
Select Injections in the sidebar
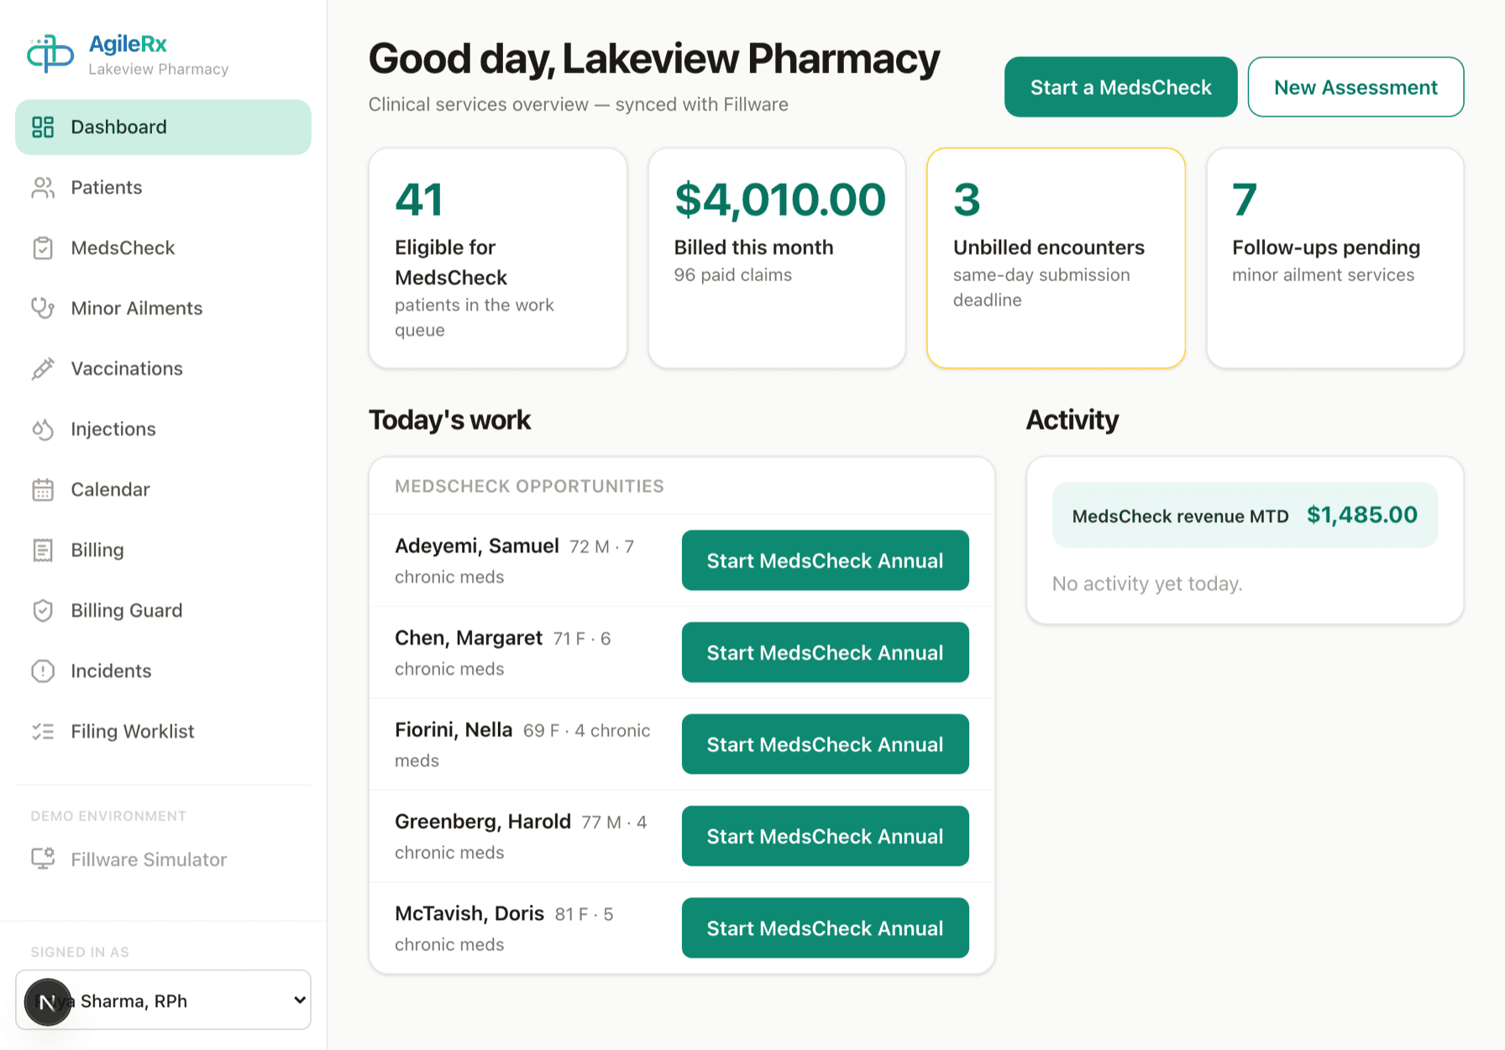(163, 429)
